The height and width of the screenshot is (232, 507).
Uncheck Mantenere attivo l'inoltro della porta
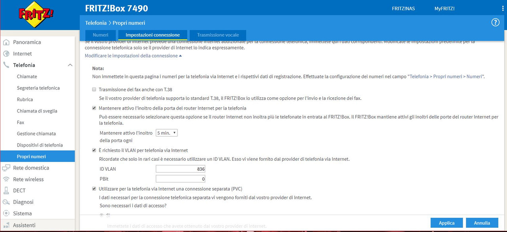[94, 108]
